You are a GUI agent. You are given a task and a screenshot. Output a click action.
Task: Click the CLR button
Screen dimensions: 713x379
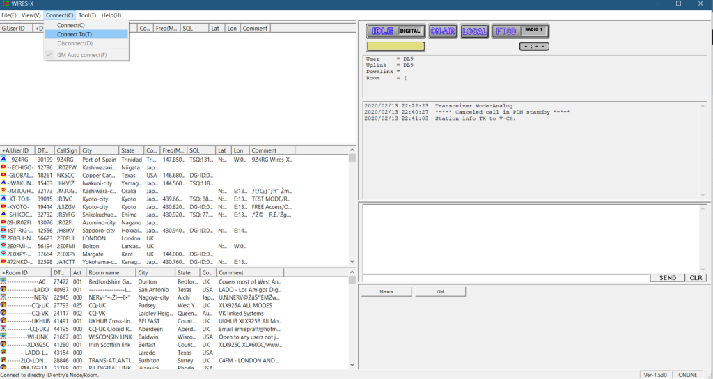pyautogui.click(x=696, y=277)
